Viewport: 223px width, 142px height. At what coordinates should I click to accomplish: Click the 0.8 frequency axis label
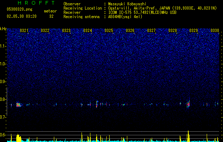[3, 99]
